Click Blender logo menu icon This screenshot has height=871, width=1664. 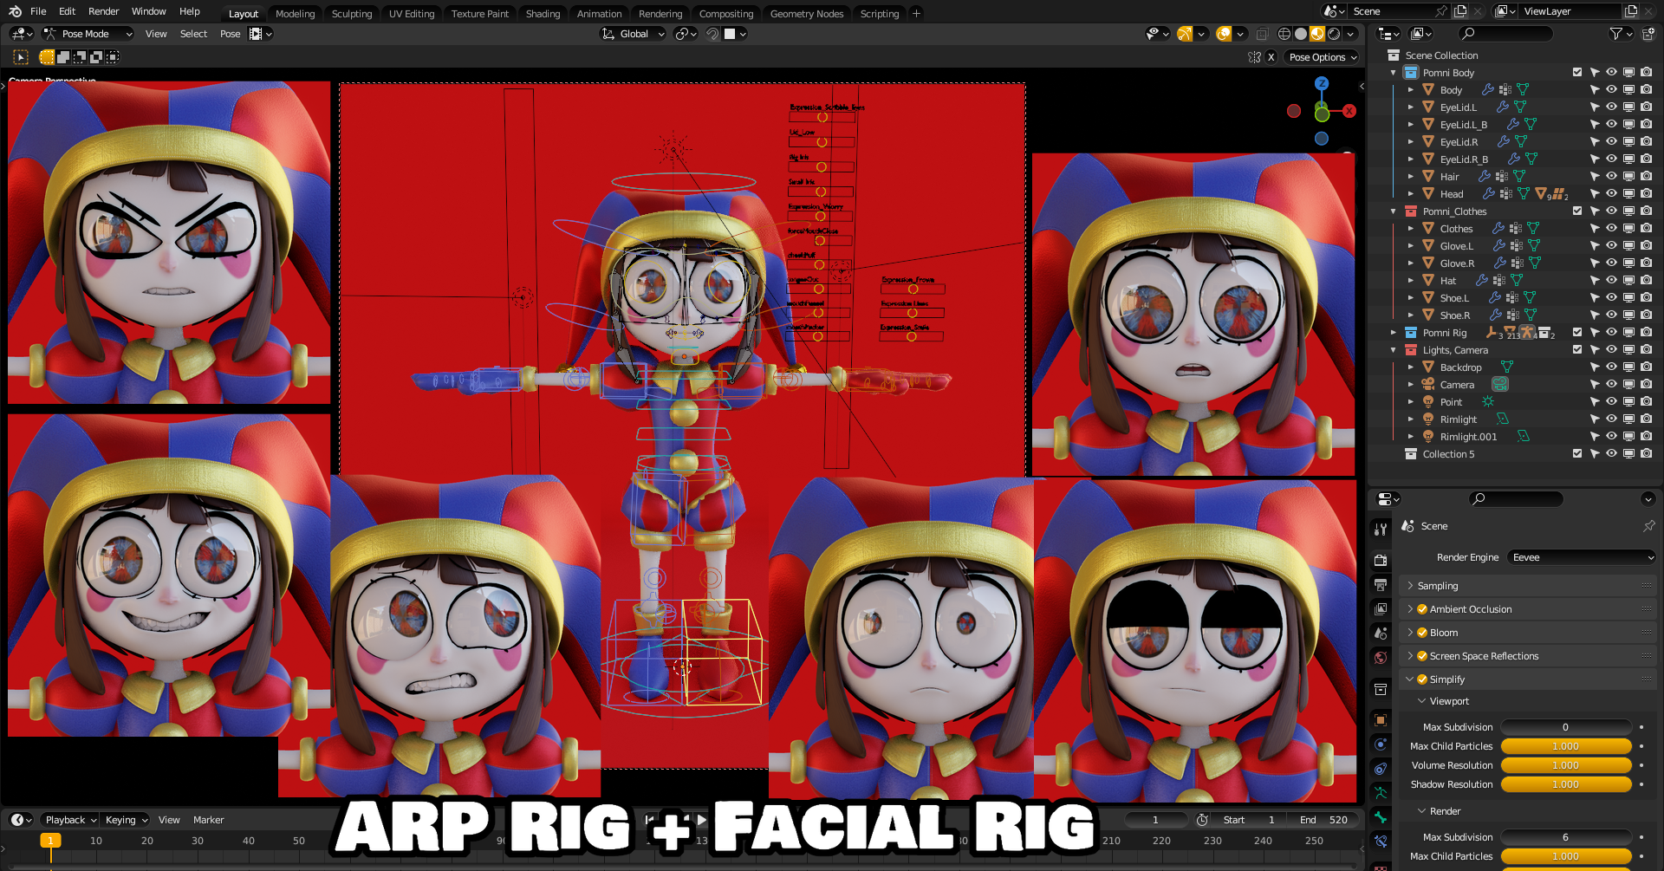pos(15,11)
